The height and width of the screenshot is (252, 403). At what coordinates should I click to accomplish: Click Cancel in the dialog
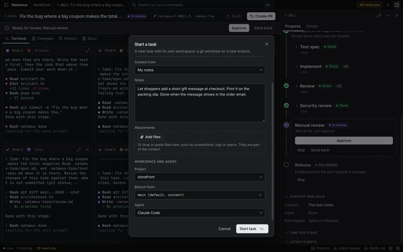coord(224,229)
